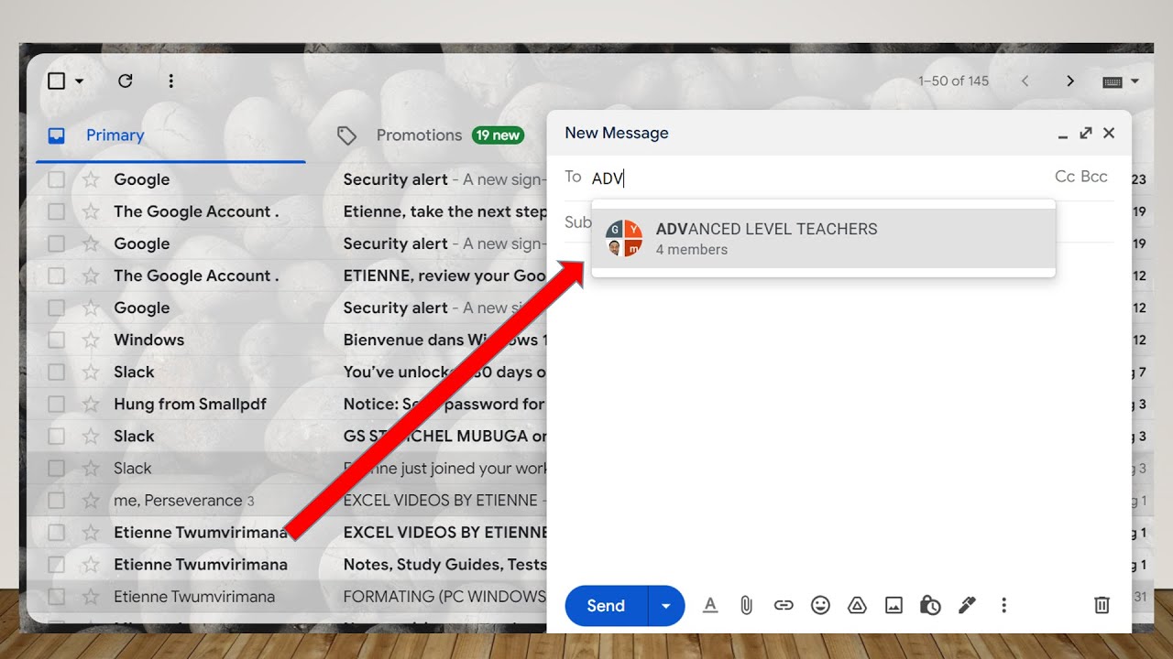Open the three-dot more options above inbox

[x=170, y=81]
